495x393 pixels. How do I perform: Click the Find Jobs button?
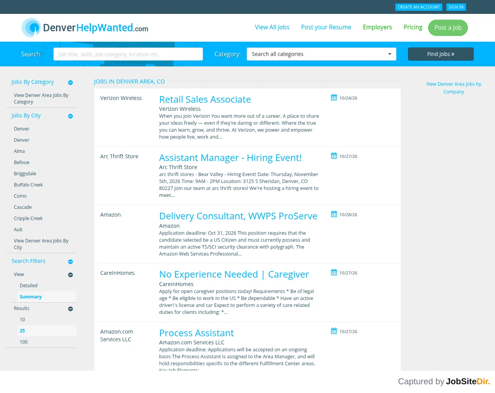point(441,54)
